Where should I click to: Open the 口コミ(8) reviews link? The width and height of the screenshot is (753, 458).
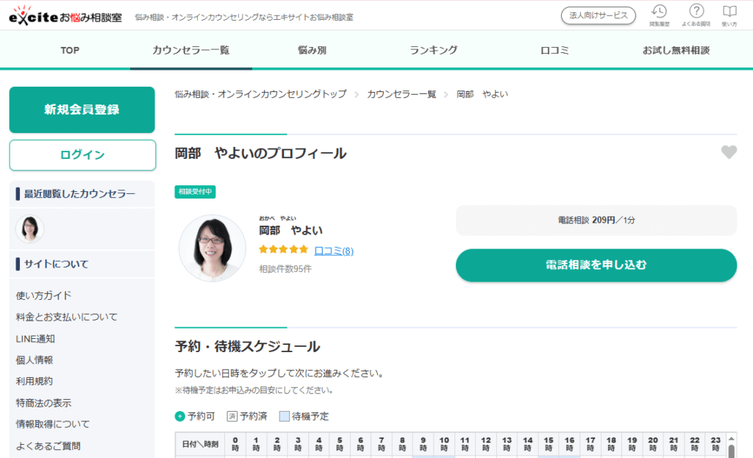click(334, 250)
